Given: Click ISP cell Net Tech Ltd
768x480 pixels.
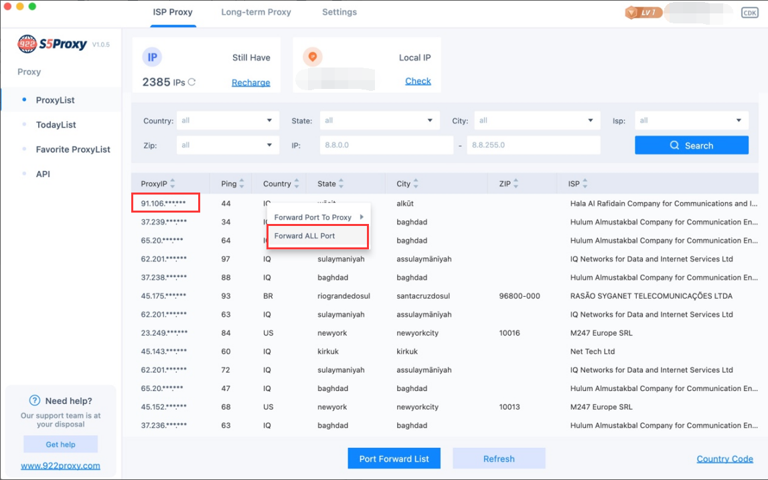Looking at the screenshot, I should (x=592, y=352).
